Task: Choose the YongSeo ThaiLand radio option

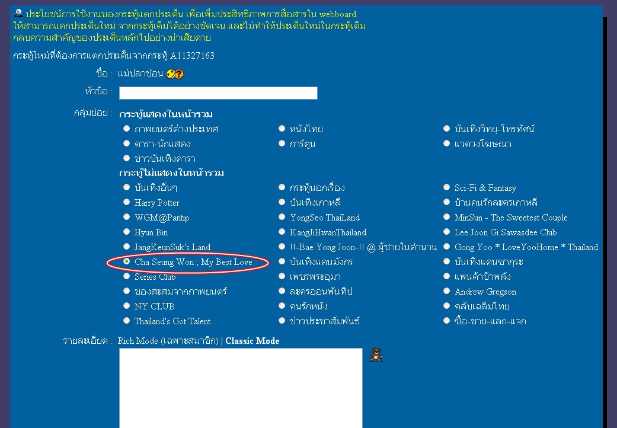Action: pos(282,217)
